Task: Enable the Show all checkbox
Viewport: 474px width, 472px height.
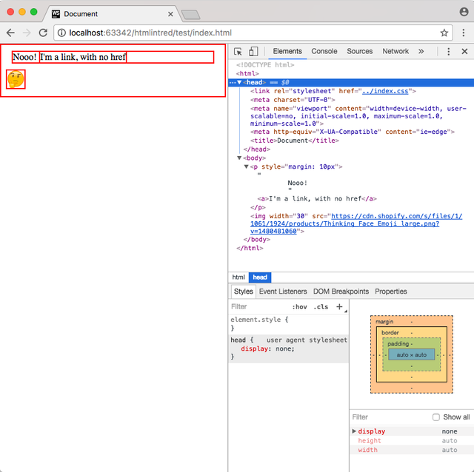Action: 436,417
